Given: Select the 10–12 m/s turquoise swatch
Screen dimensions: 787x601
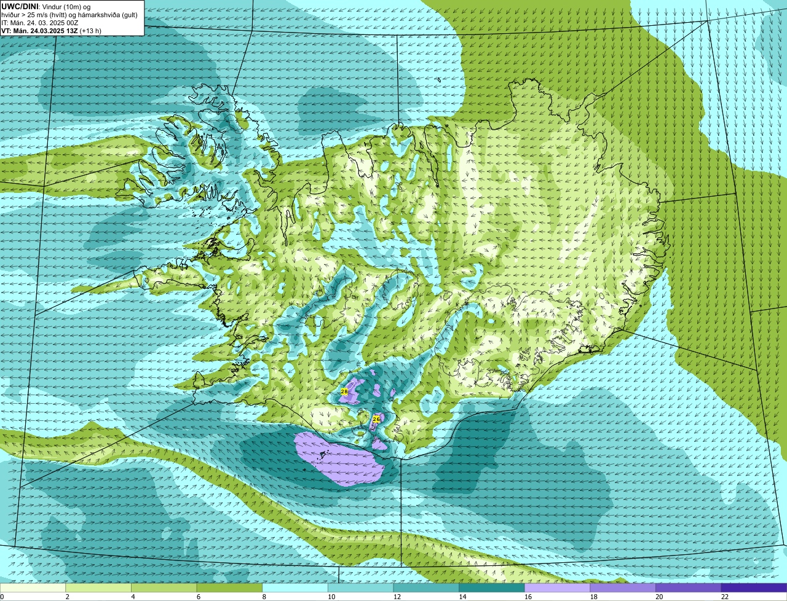Looking at the screenshot, I should 361,588.
